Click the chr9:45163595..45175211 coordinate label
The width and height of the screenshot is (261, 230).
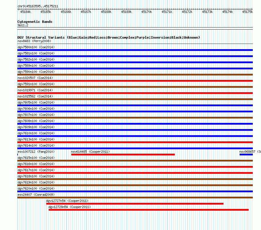38,6
